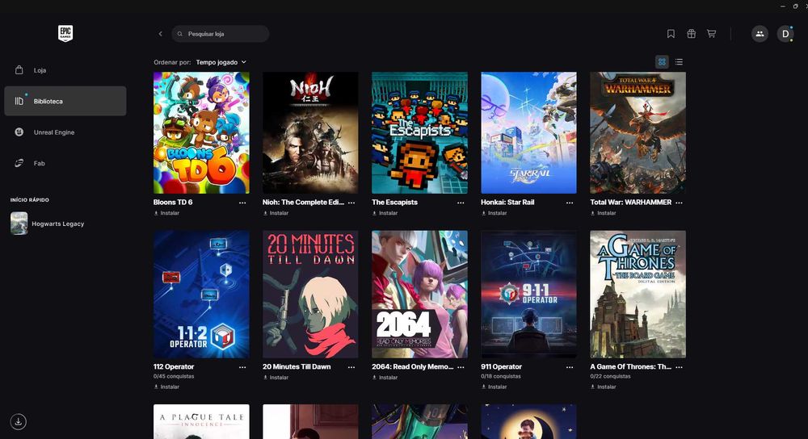This screenshot has width=808, height=439.
Task: Click Instalar under Total War: WARHAMMER
Action: click(x=604, y=213)
